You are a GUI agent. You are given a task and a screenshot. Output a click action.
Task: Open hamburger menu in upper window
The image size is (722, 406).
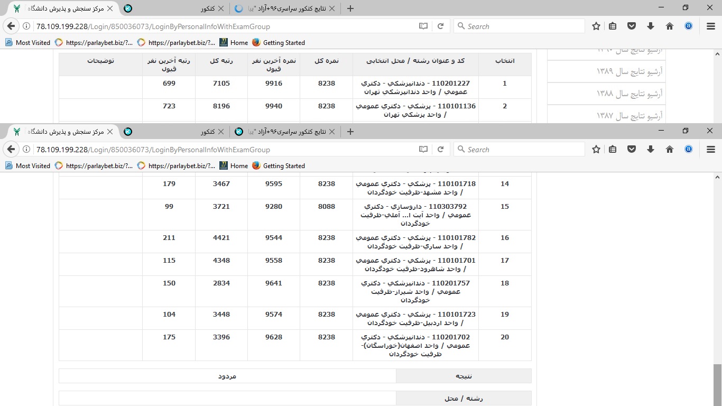pos(711,26)
